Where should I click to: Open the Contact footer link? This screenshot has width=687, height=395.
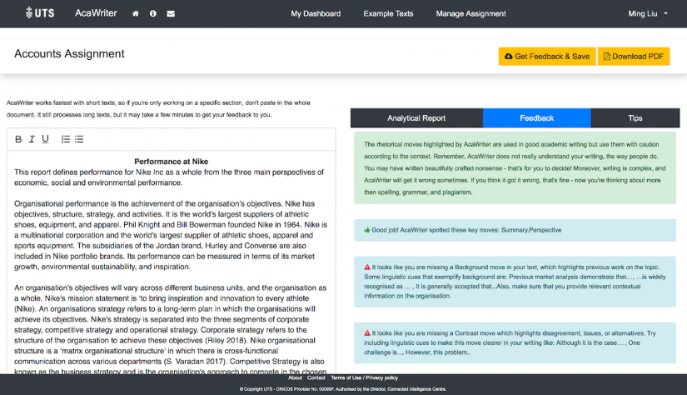(x=316, y=377)
